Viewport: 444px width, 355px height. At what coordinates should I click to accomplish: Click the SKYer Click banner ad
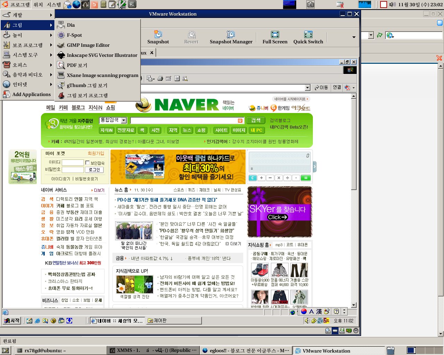click(280, 212)
